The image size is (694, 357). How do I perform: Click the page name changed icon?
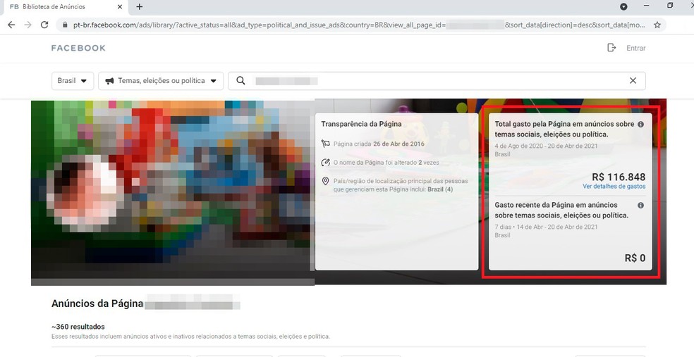tap(326, 162)
